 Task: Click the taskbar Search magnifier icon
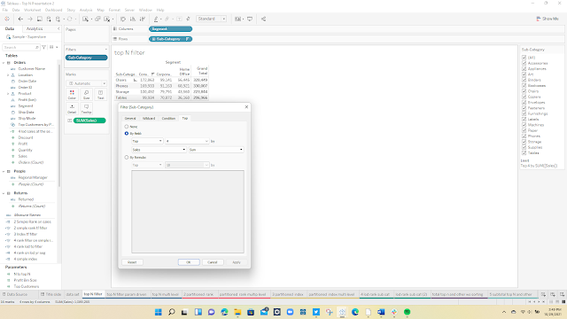coord(171,312)
